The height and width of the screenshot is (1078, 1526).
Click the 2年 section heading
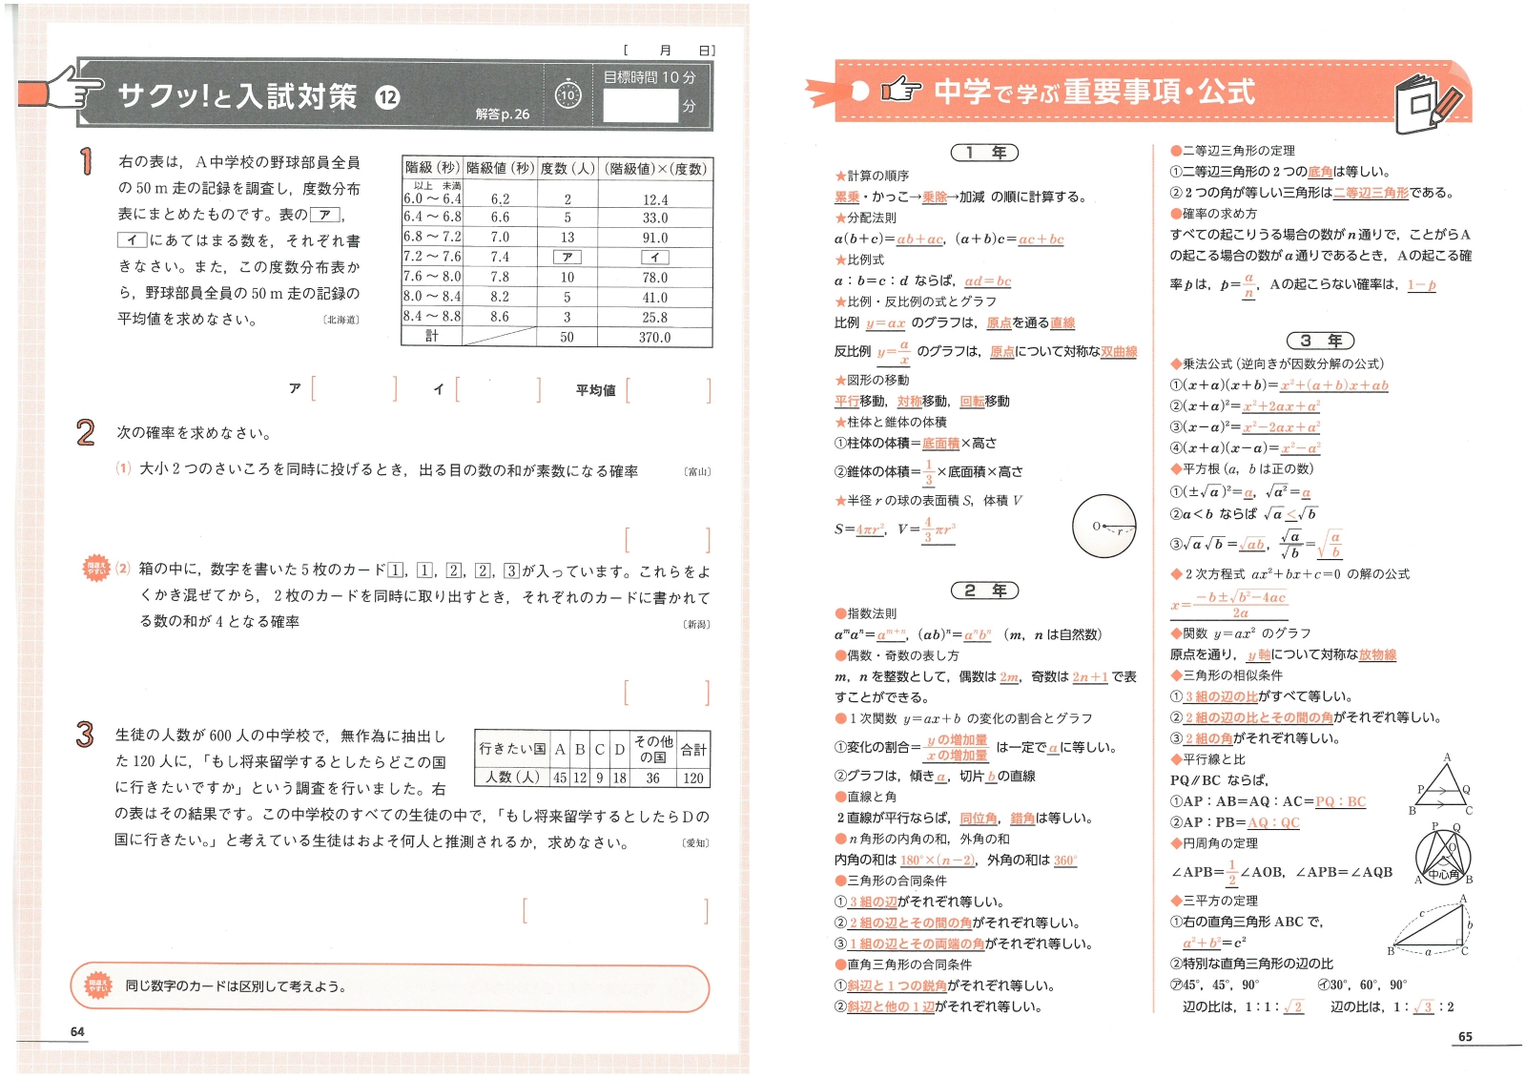[984, 591]
